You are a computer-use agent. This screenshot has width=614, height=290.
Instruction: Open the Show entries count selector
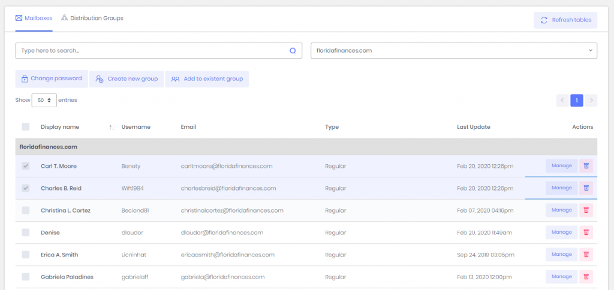coord(44,100)
